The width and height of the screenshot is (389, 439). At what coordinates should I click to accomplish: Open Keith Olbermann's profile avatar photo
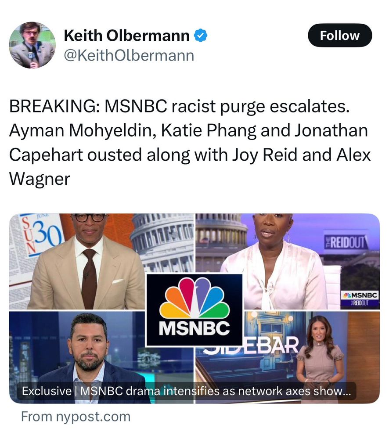click(32, 45)
